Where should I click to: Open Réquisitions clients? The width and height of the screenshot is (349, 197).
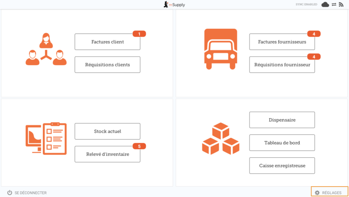pos(107,65)
